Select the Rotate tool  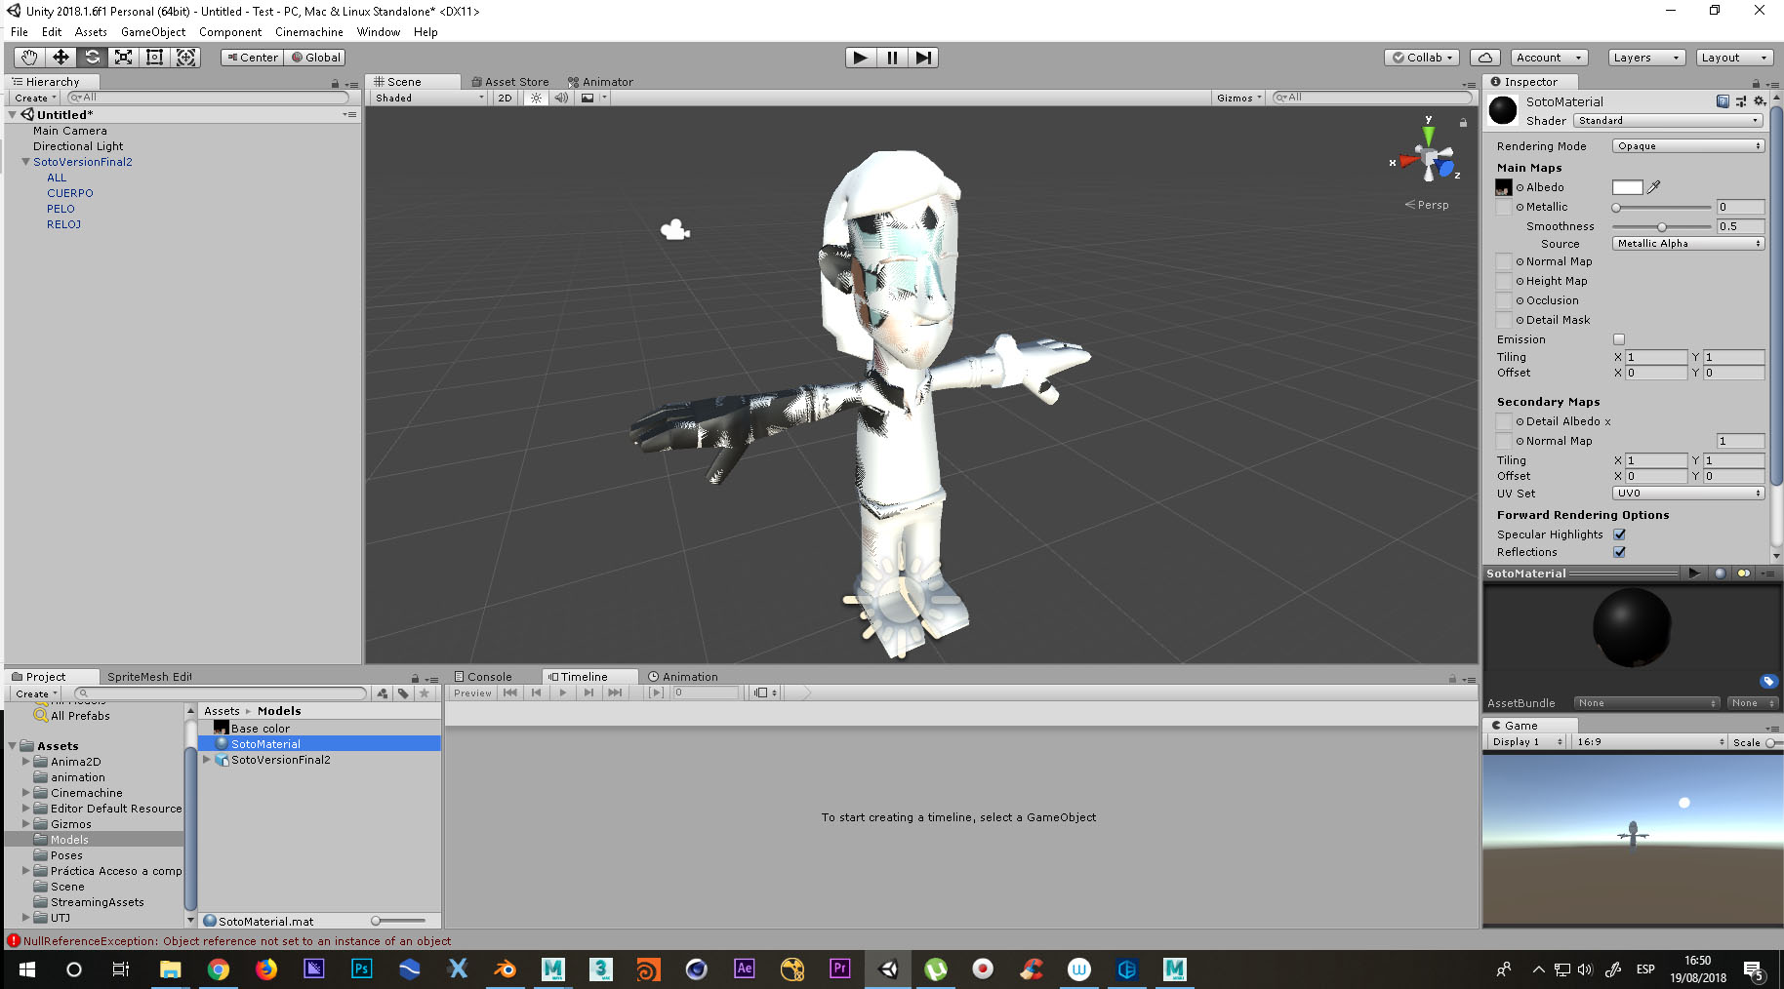pyautogui.click(x=92, y=58)
